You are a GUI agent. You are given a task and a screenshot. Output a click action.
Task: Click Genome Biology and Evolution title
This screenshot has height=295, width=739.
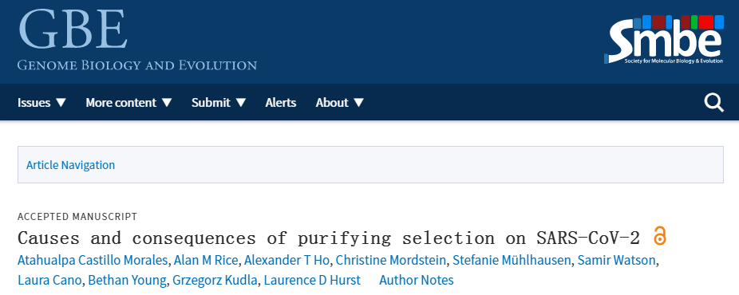(x=137, y=65)
